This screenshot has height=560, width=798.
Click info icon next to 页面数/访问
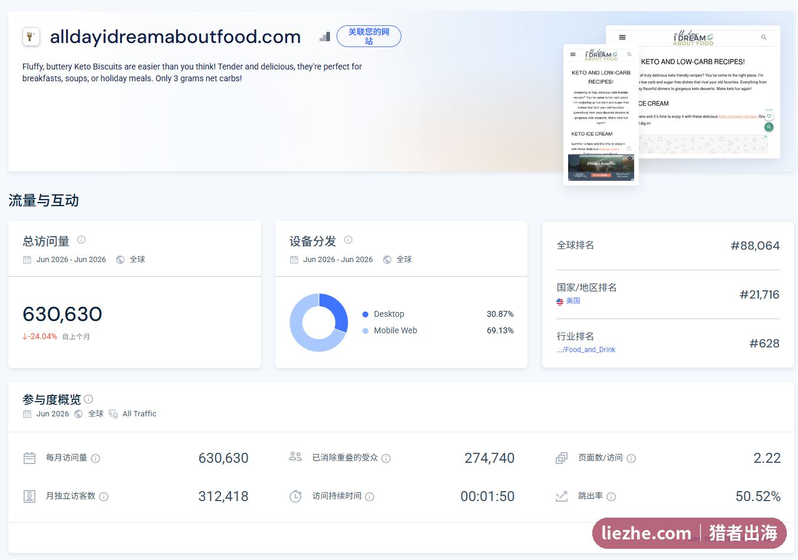(631, 458)
